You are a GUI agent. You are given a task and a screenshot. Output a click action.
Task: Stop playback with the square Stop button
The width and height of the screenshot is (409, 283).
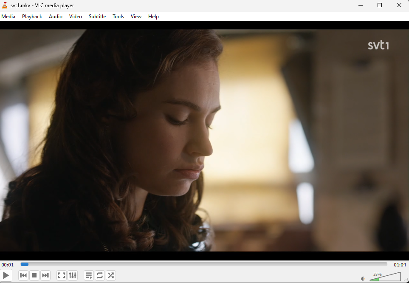coord(34,275)
